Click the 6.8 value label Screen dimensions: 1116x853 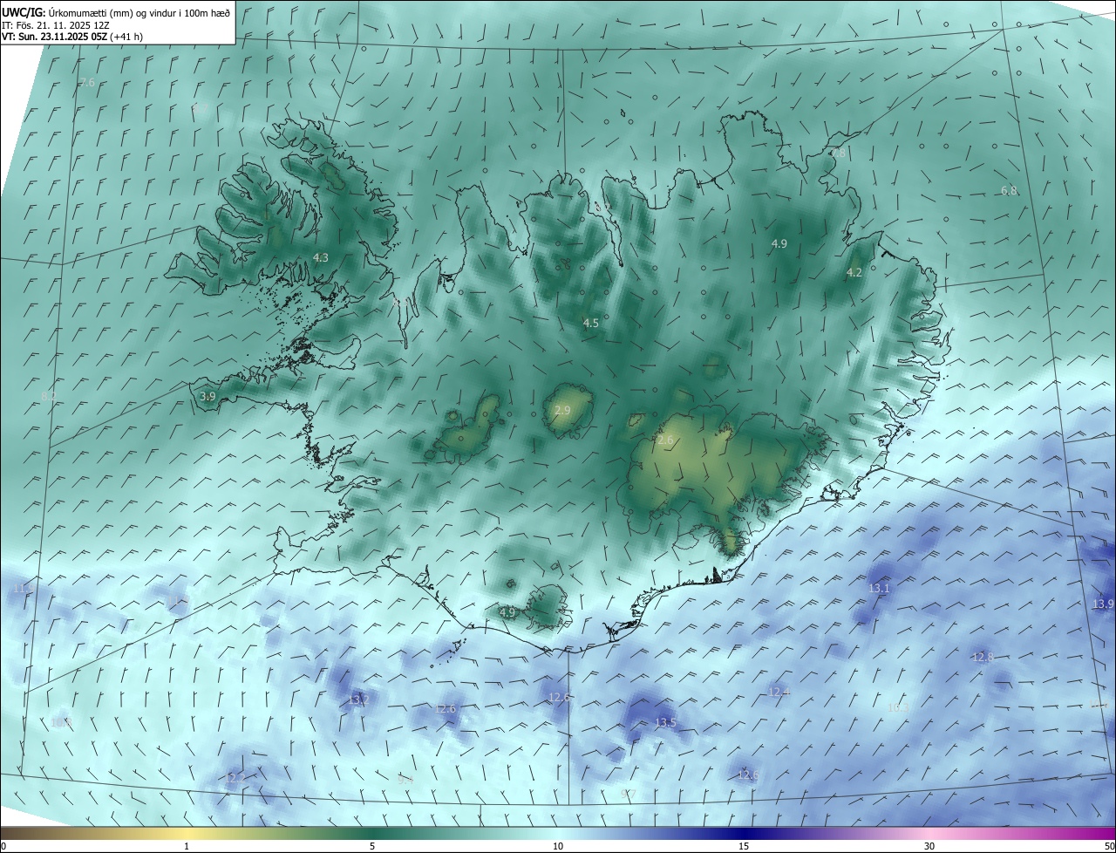tap(1009, 190)
